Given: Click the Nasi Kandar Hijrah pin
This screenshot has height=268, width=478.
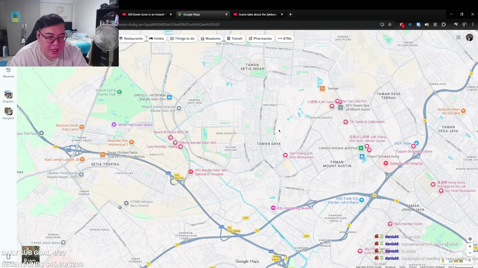Looking at the screenshot, I should pos(390,224).
